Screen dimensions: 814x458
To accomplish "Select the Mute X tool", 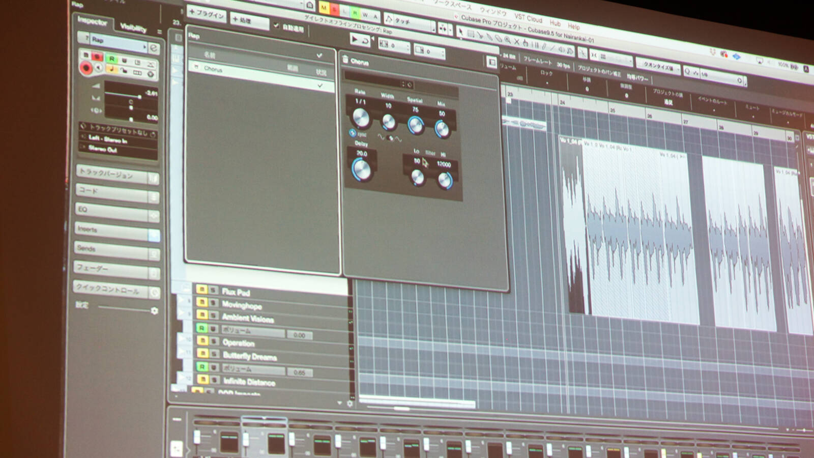I will tap(516, 42).
